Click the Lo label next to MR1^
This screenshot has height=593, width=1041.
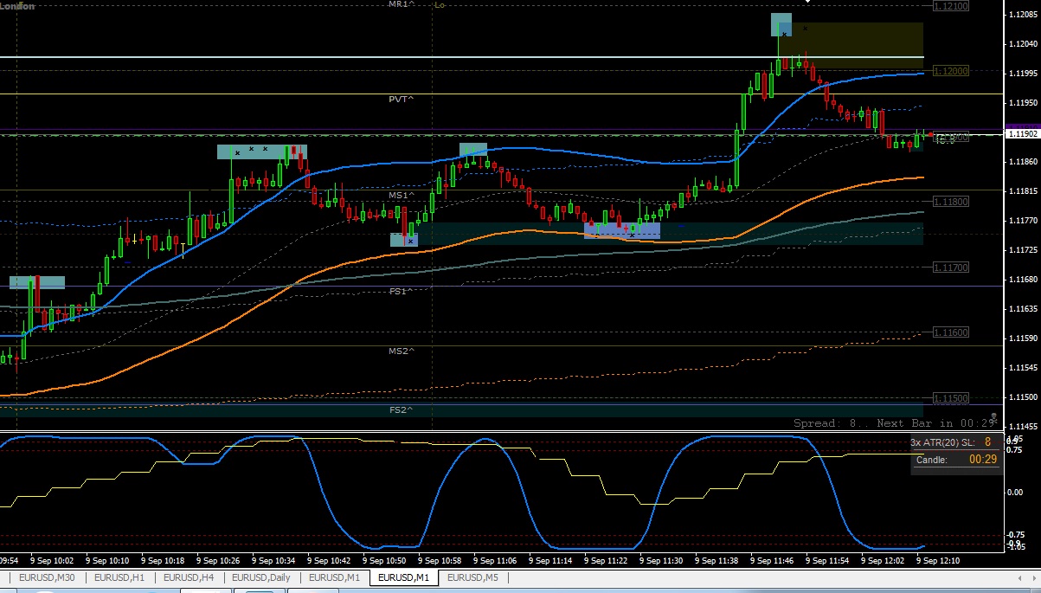[439, 4]
